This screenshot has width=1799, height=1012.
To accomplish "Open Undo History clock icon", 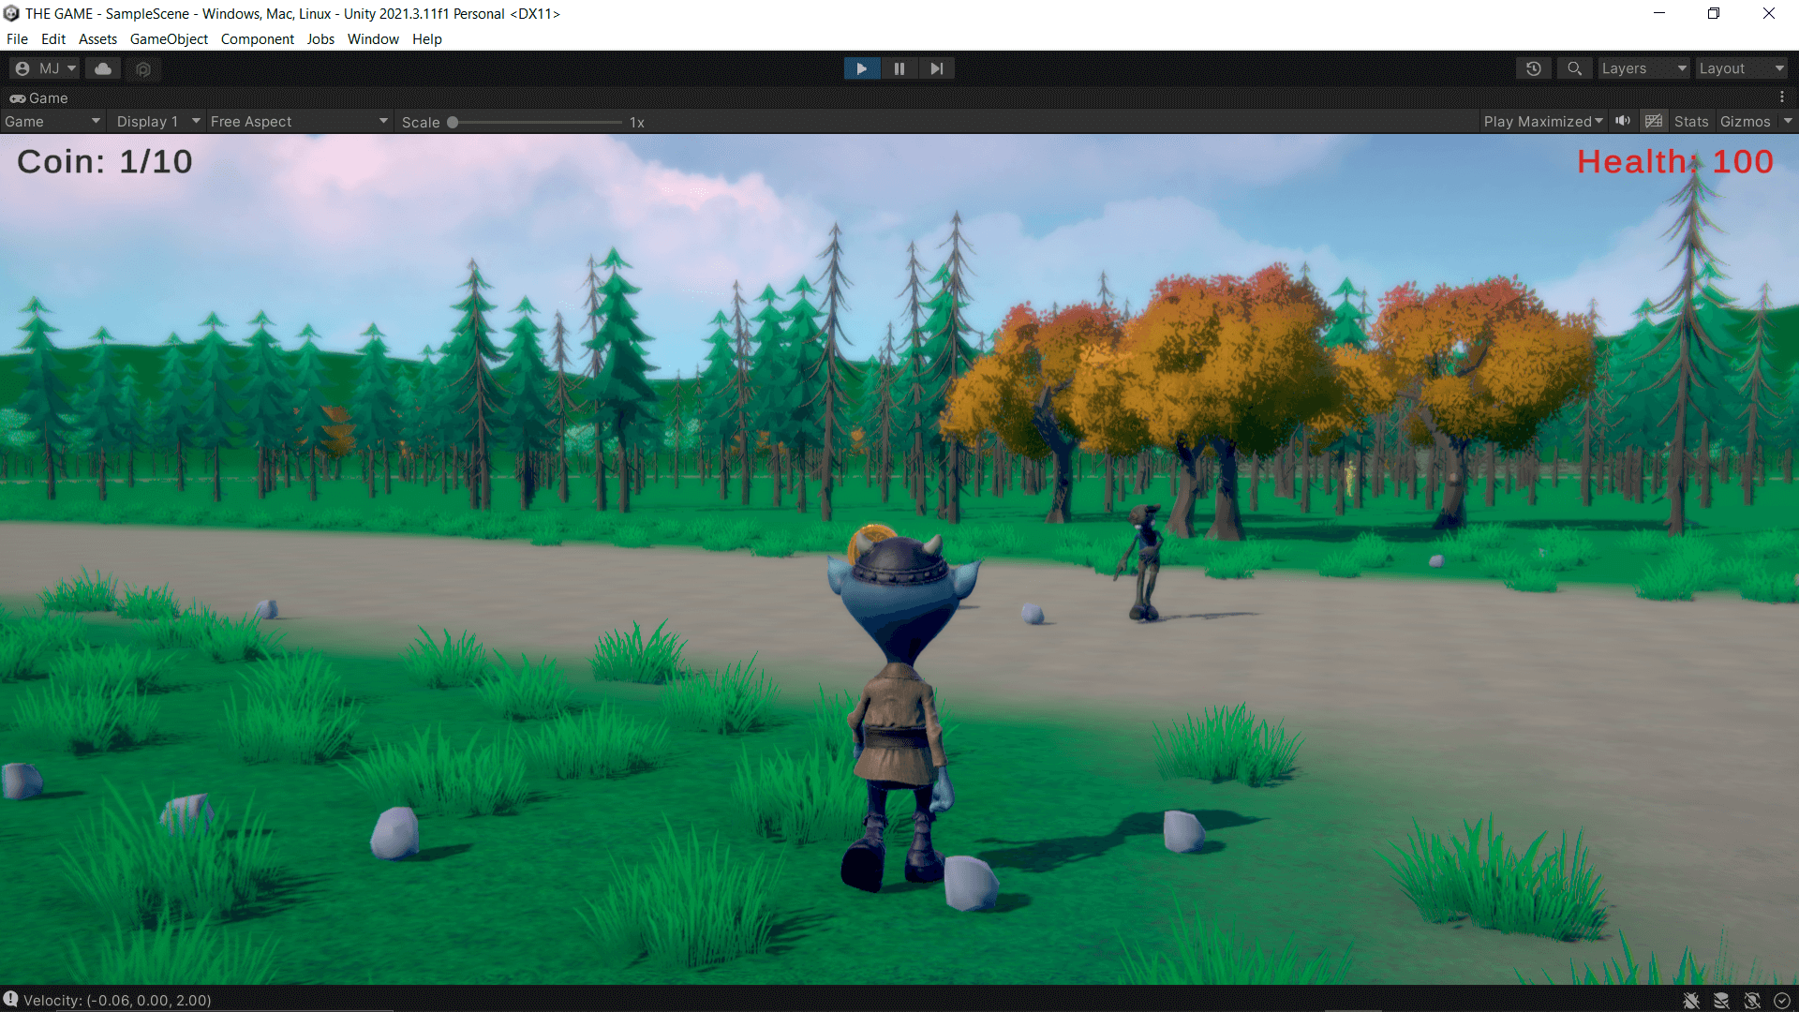I will point(1534,68).
